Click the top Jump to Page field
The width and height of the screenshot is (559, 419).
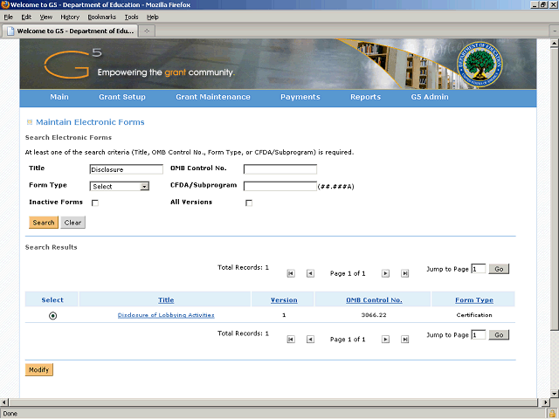(x=479, y=269)
